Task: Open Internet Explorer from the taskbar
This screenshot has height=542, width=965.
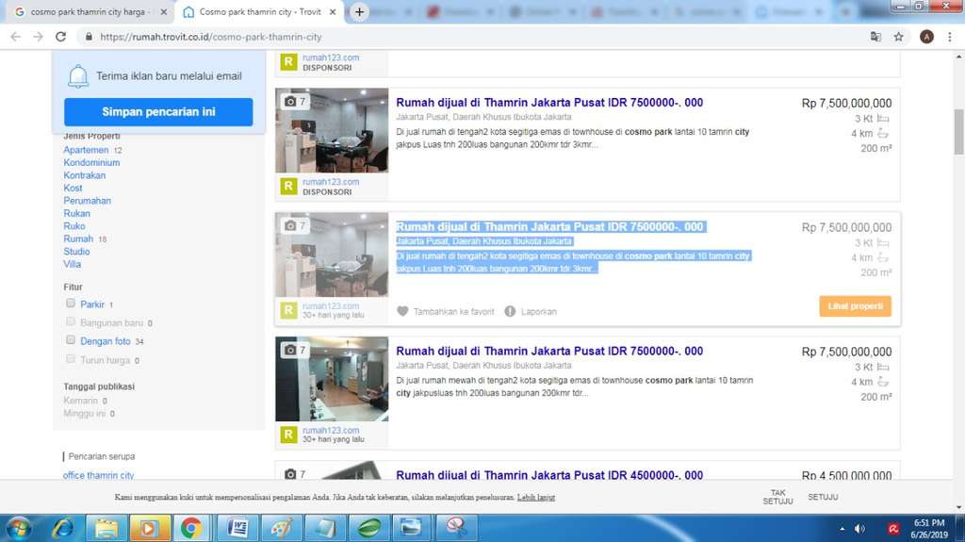Action: click(62, 527)
